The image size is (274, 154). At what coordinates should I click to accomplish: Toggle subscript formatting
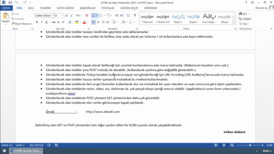[59, 22]
